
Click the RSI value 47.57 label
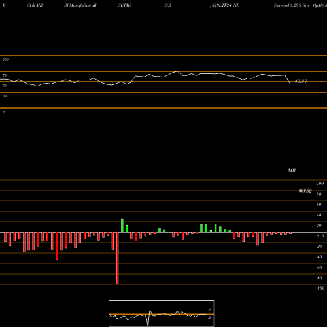pos(301,81)
